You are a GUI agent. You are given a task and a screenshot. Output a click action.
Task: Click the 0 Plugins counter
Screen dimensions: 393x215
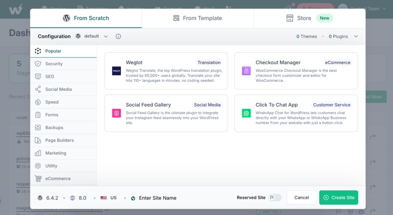pos(338,36)
